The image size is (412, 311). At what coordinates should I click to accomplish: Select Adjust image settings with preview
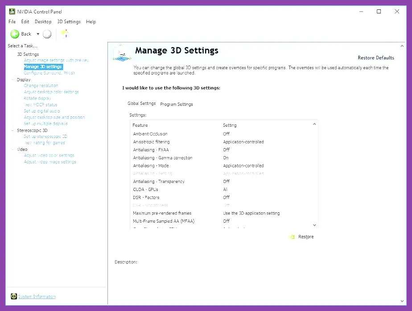pyautogui.click(x=57, y=60)
